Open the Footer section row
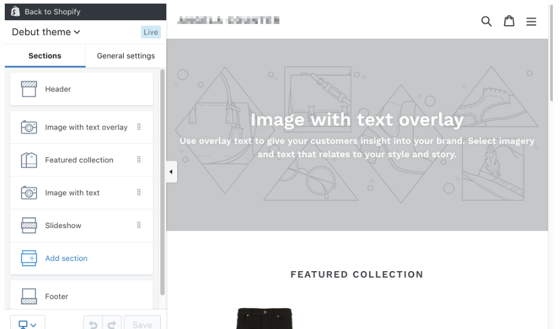Viewport: 560px width, 329px height. point(81,295)
